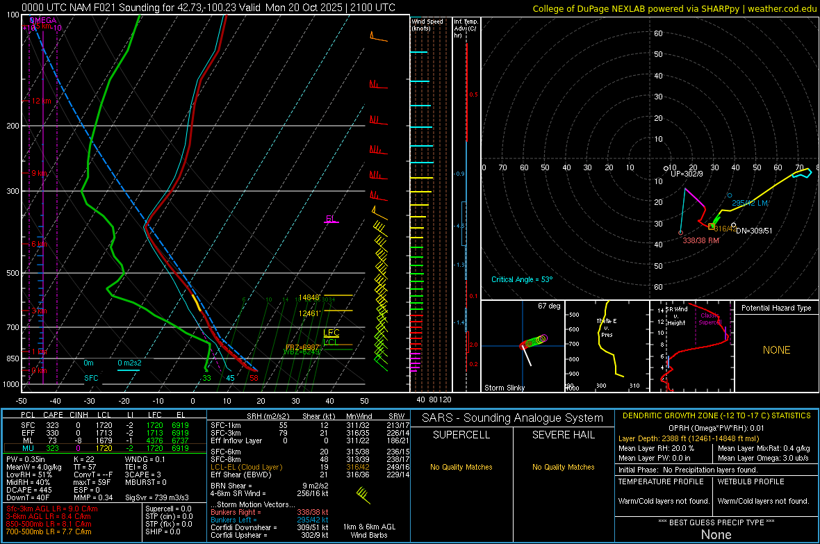Image resolution: width=820 pixels, height=544 pixels.
Task: Click the 12461' dendritic zone bottom label
Action: pyautogui.click(x=309, y=313)
